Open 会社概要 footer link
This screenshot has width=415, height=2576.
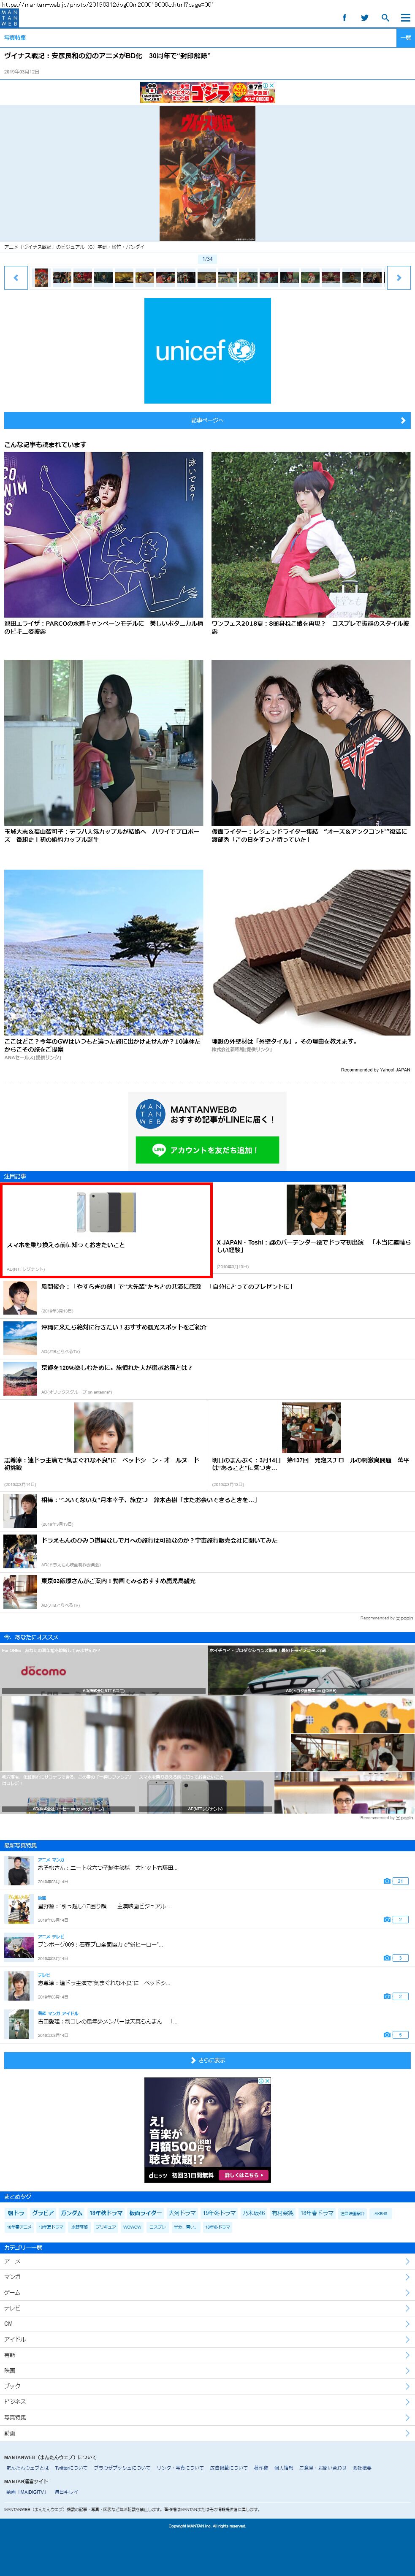tap(361, 2468)
